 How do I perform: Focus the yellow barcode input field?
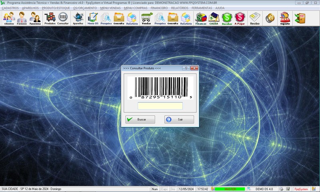pyautogui.click(x=160, y=106)
